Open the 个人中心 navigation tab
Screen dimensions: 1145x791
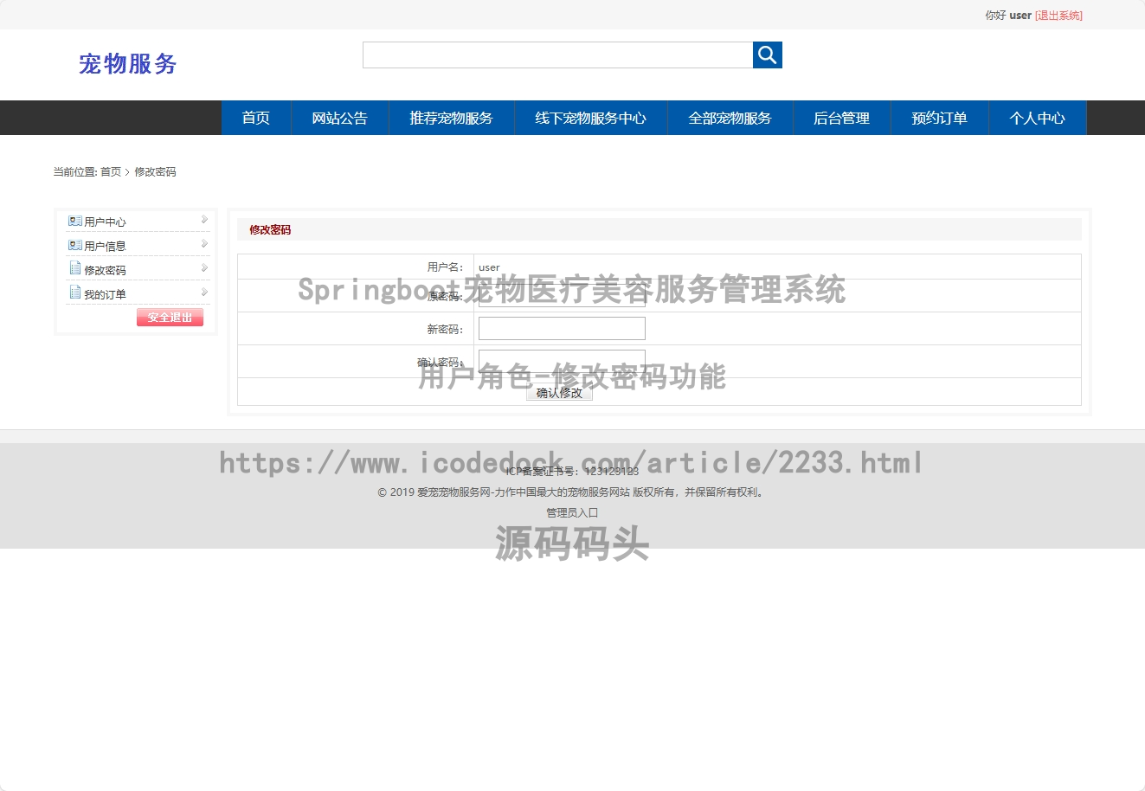(1037, 118)
